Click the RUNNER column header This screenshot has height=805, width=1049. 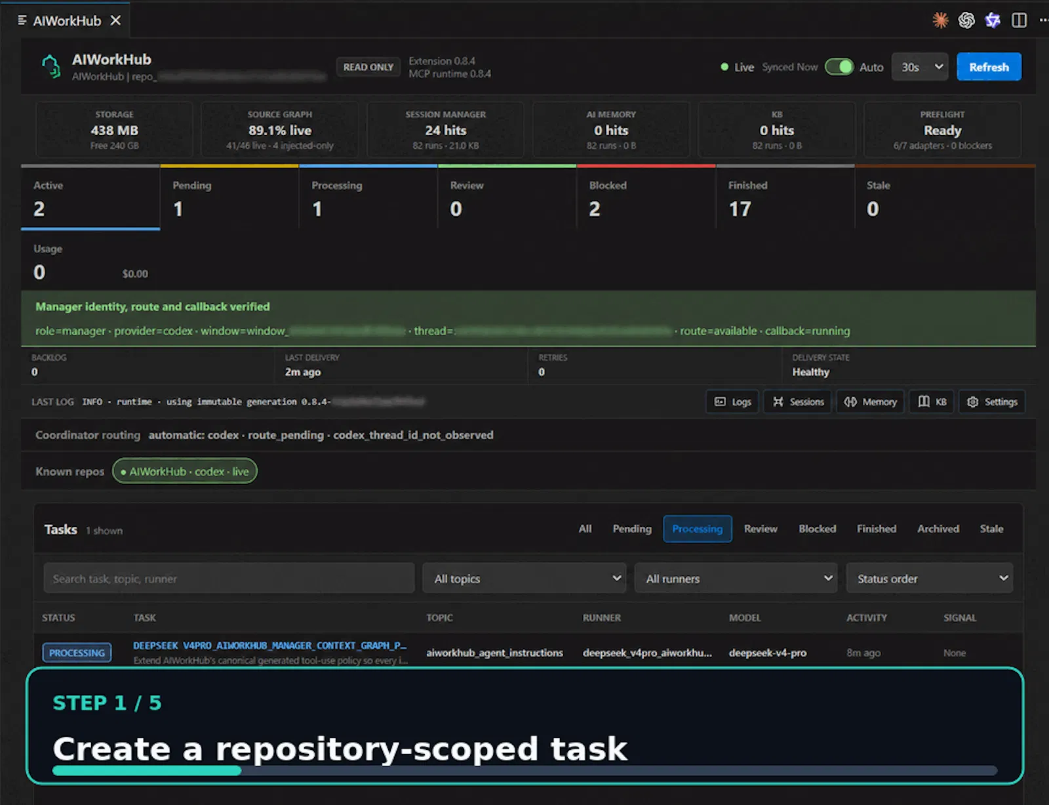tap(602, 617)
